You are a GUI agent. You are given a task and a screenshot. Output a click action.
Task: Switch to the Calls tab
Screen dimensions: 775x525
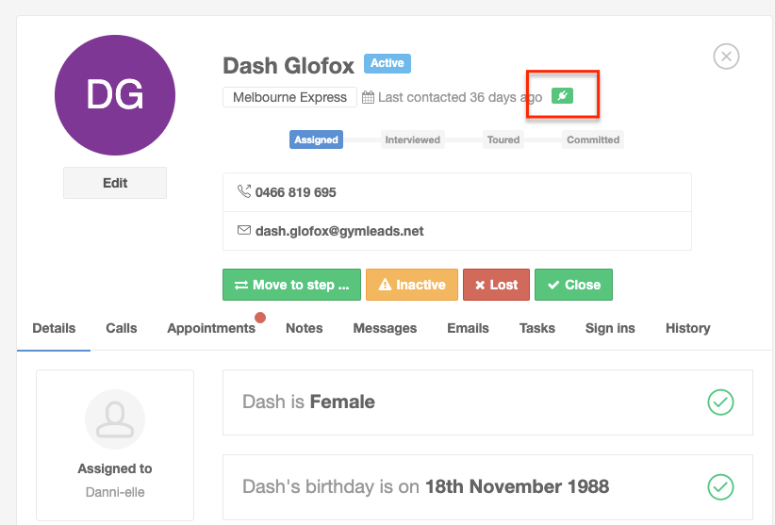122,328
